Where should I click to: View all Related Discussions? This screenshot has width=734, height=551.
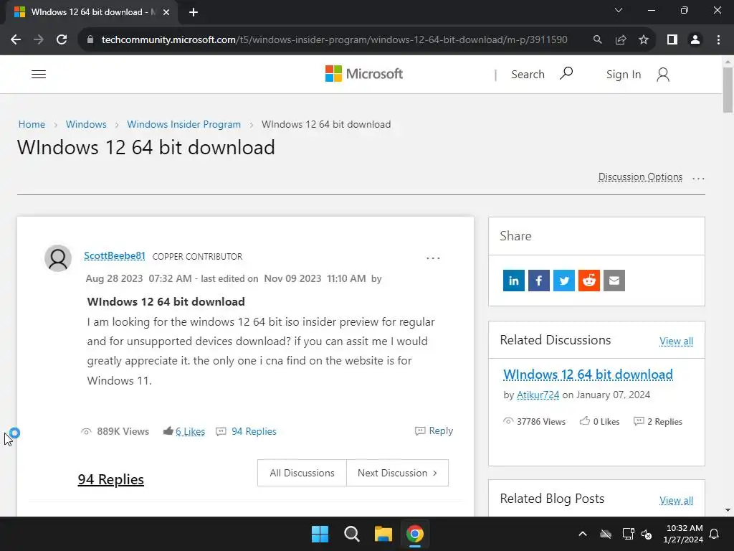[676, 341]
